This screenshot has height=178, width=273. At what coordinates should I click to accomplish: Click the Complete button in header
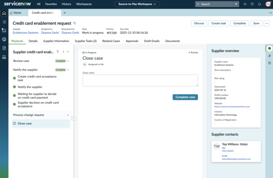pyautogui.click(x=240, y=23)
